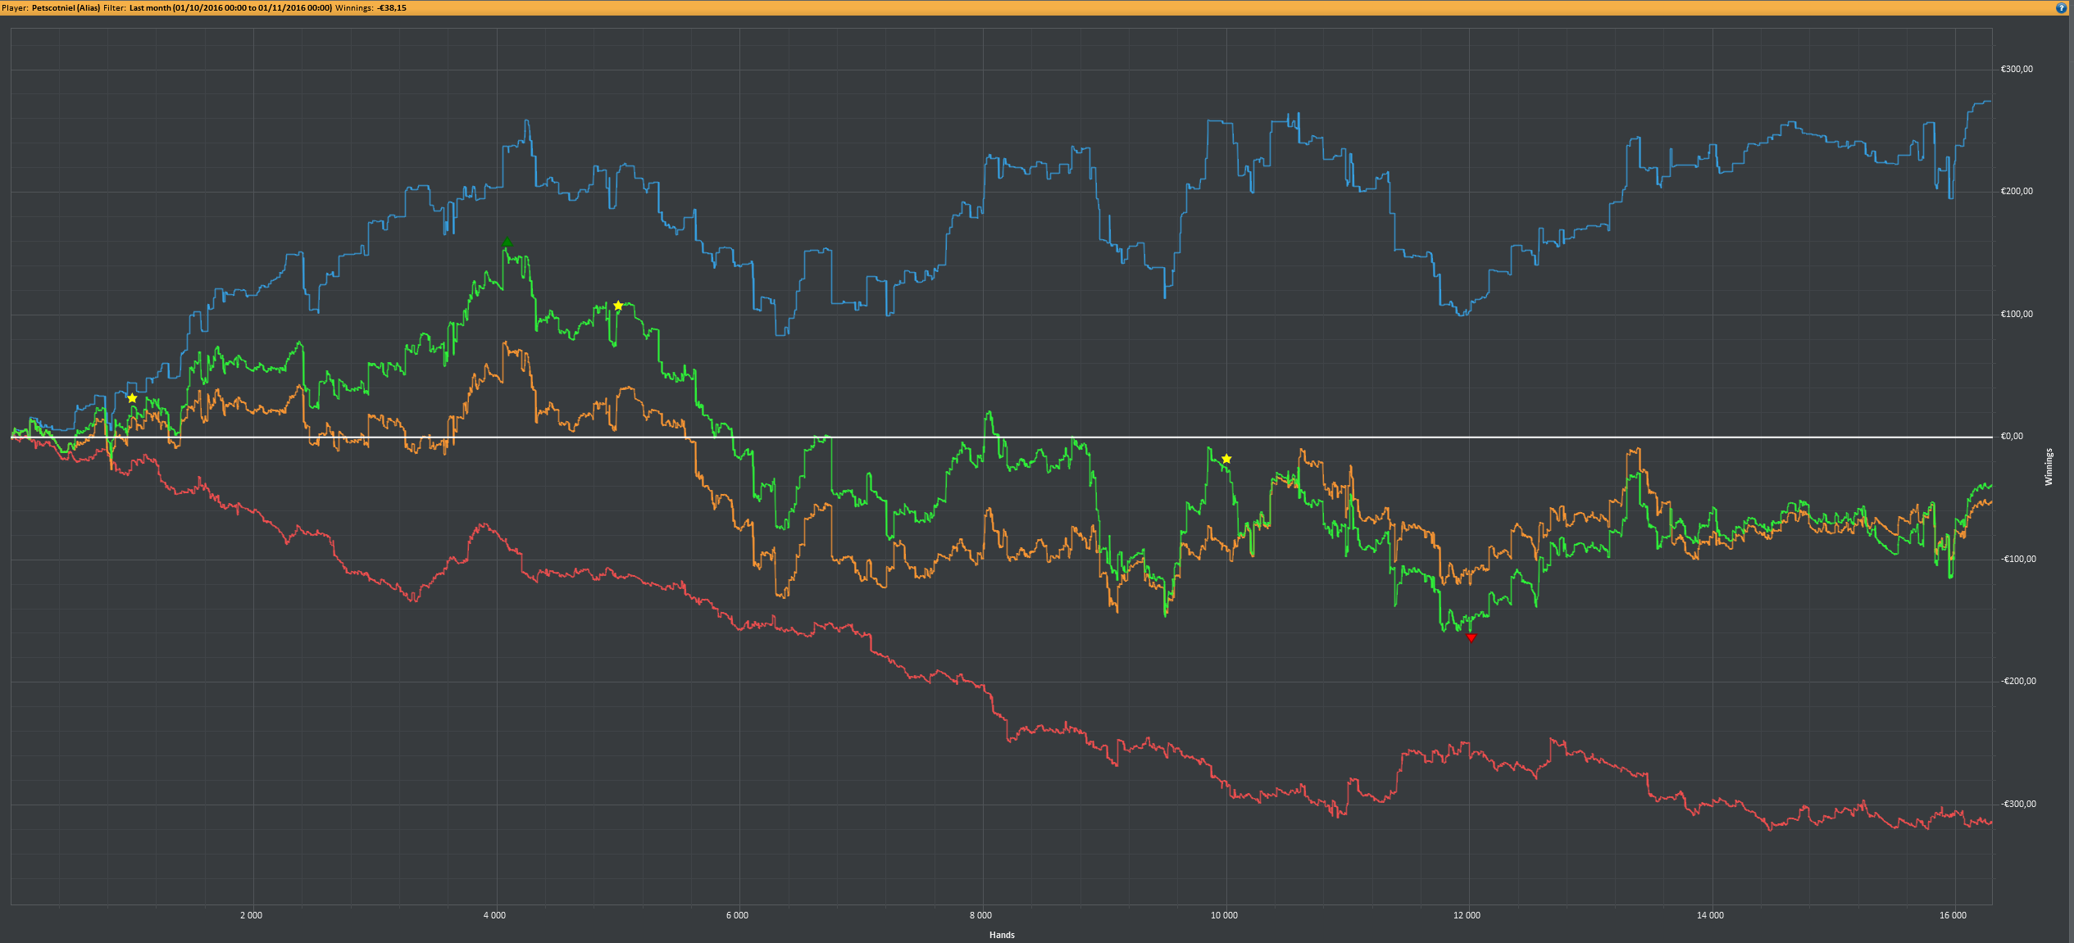Click the blue help question mark icon

(x=2062, y=7)
